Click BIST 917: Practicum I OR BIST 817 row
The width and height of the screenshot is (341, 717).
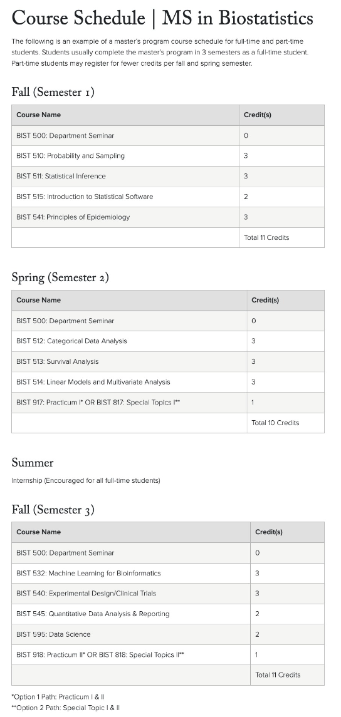point(168,403)
